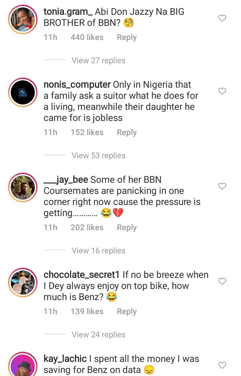Like the ___jay_bee comment
Screen dimensions: 241x376
[x=222, y=186]
